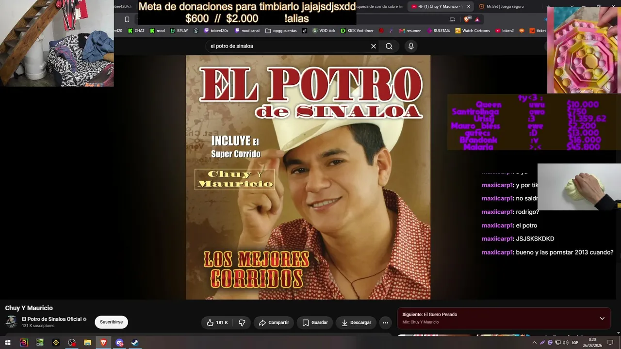Close the Chuy Y Mauricio tab
The image size is (621, 349).
coord(469,6)
